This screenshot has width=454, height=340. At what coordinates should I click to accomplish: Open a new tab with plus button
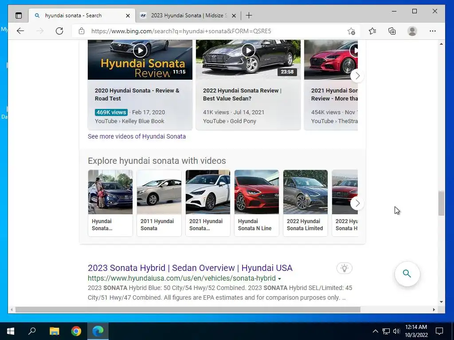coord(249,15)
